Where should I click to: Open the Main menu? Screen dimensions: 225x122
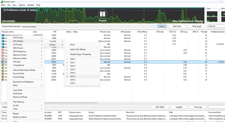(3, 5)
